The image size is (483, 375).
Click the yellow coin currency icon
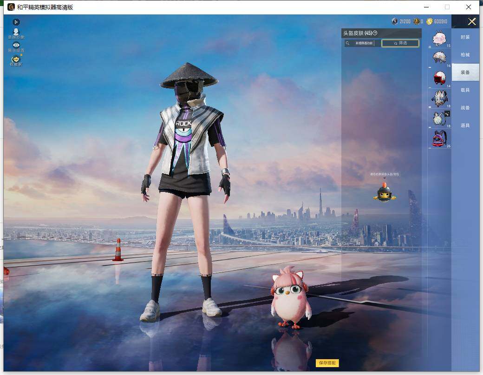430,21
